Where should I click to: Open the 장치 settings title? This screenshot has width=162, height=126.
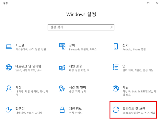tap(72, 45)
